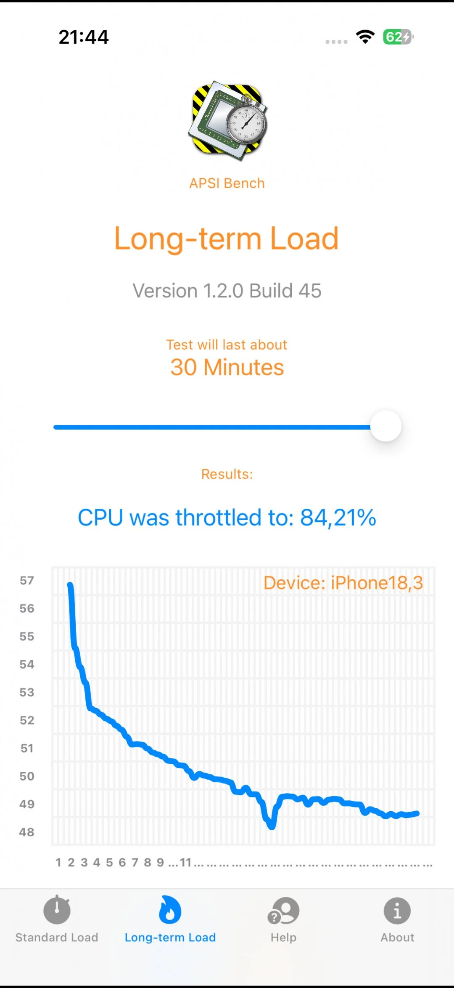454x988 pixels.
Task: Tap the APSI Bench app logo
Action: click(227, 121)
